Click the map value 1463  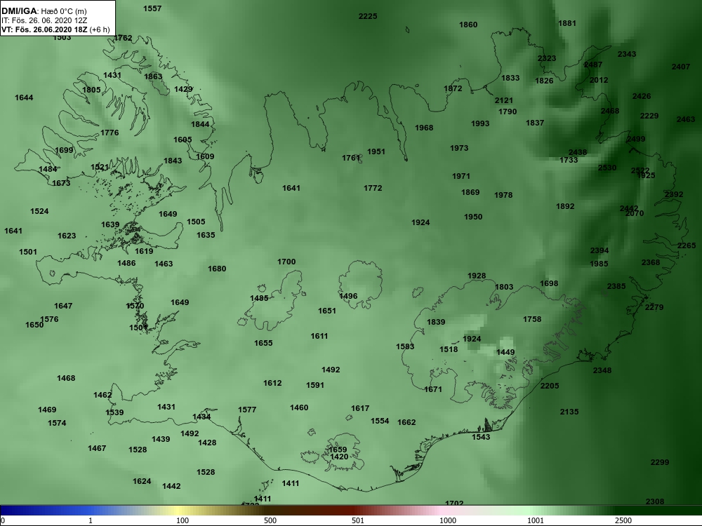164,264
